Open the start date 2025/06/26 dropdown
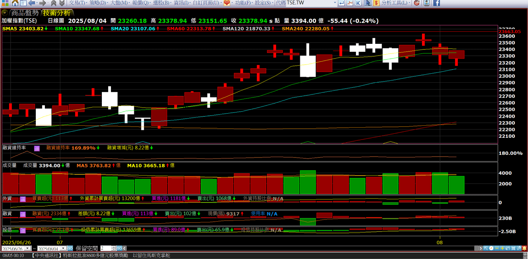Image resolution: width=528 pixels, height=259 pixels. pyautogui.click(x=29, y=248)
